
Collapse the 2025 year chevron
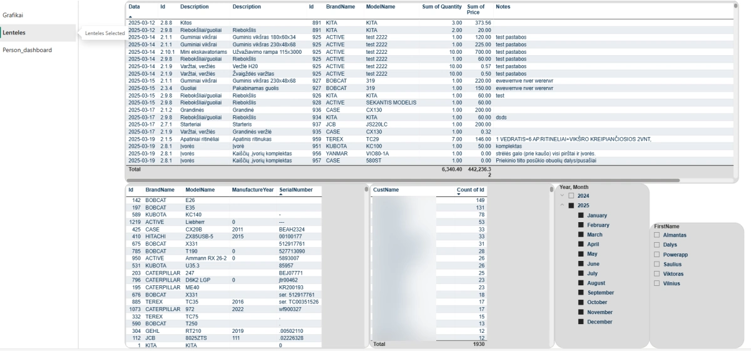(561, 206)
